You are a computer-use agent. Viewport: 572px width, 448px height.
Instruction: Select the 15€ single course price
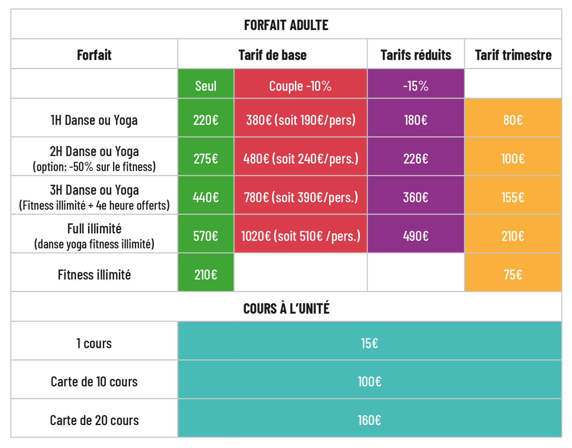369,343
